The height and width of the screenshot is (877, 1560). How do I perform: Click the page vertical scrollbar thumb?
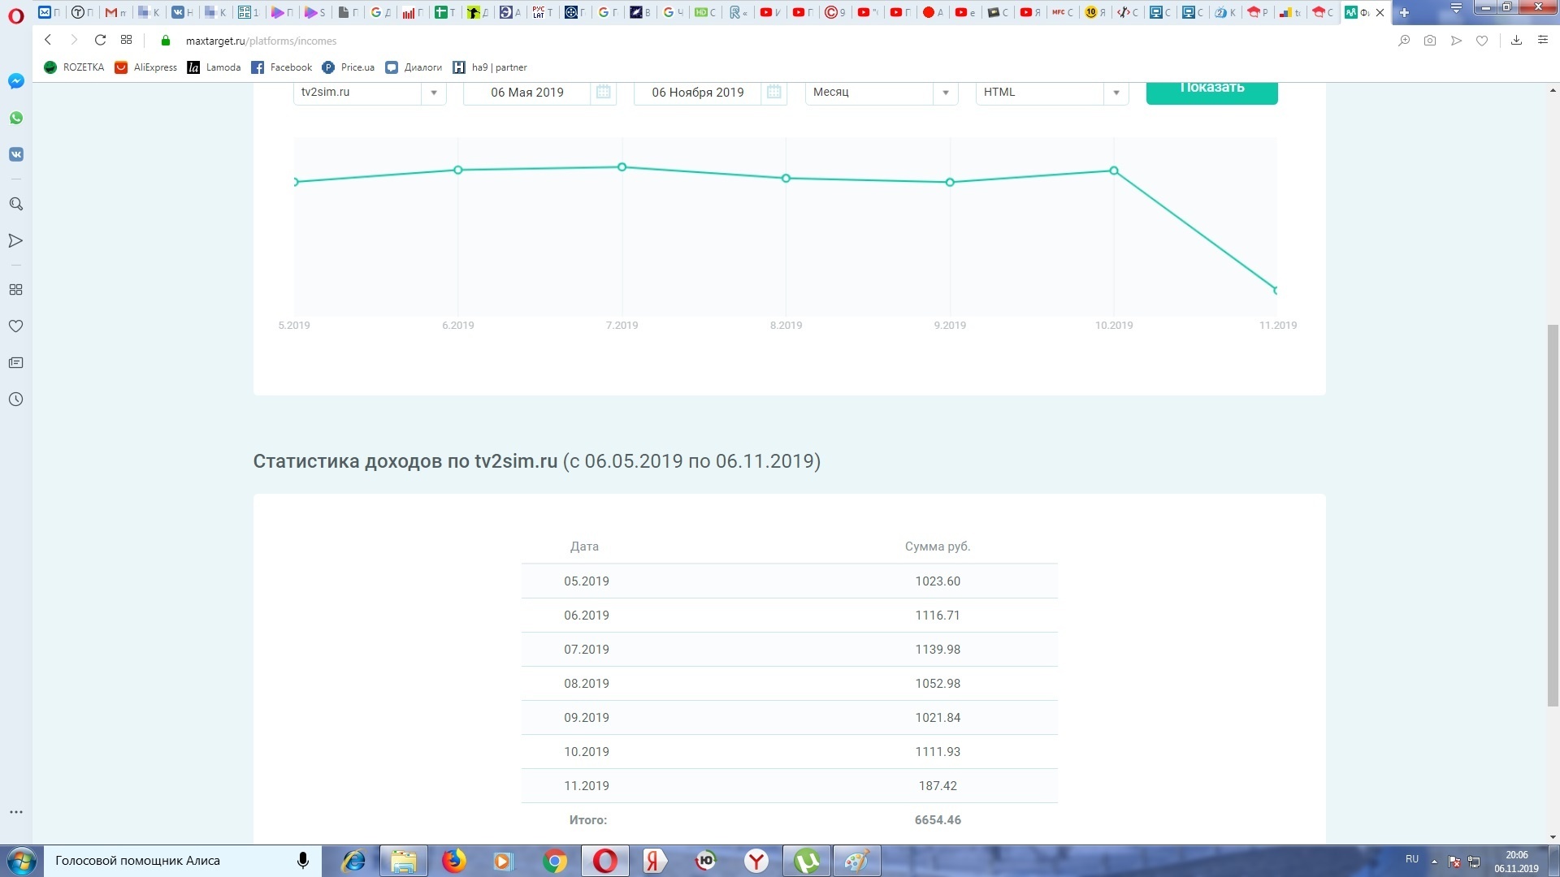1553,515
